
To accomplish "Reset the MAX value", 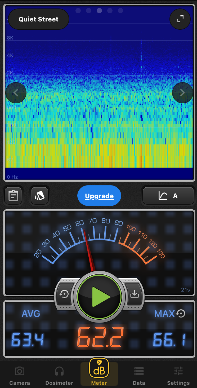I will click(181, 314).
